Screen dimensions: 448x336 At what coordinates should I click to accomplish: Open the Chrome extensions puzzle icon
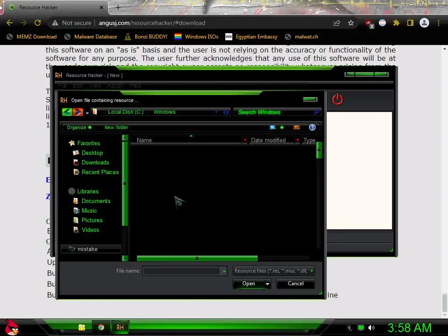[396, 23]
